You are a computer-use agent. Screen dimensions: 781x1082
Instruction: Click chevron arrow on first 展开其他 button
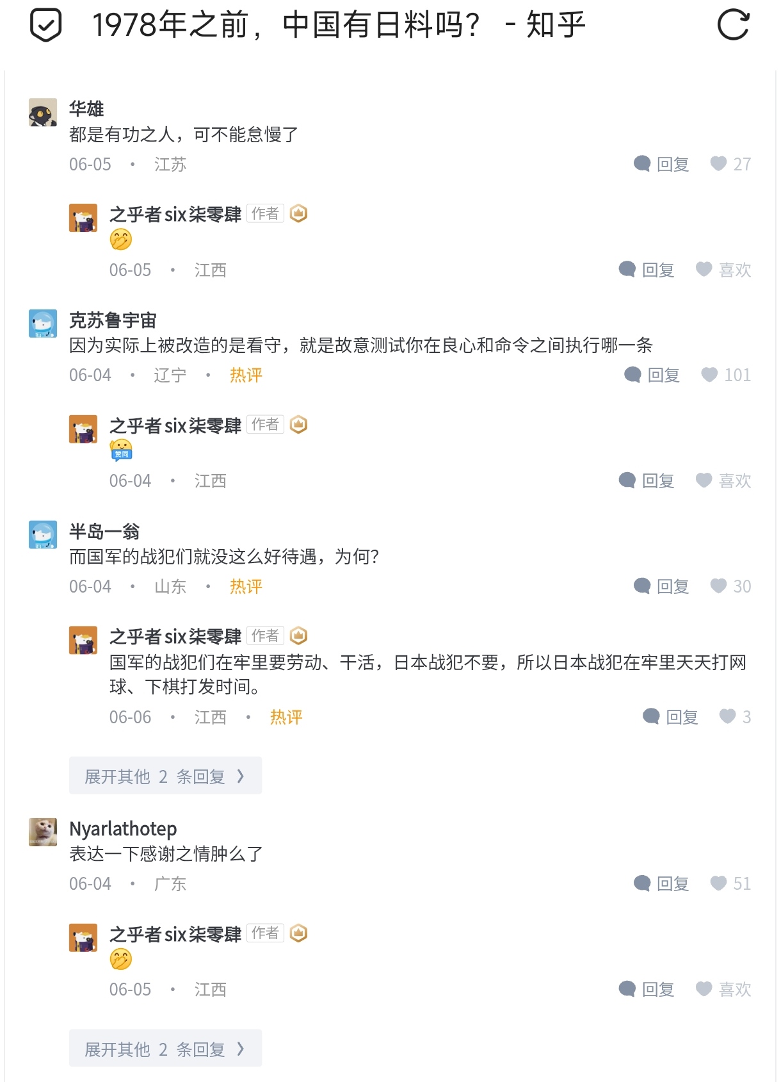[241, 776]
